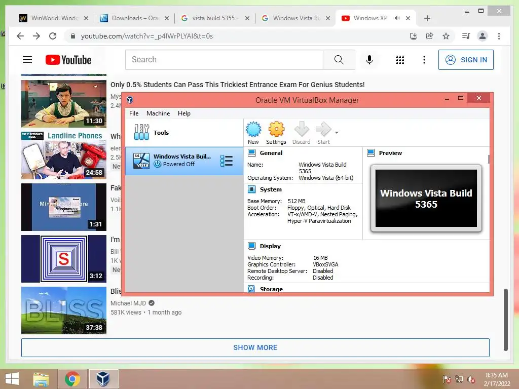Screen dimensions: 519x389
Task: Bookmark this page with the star icon
Action: point(446,36)
